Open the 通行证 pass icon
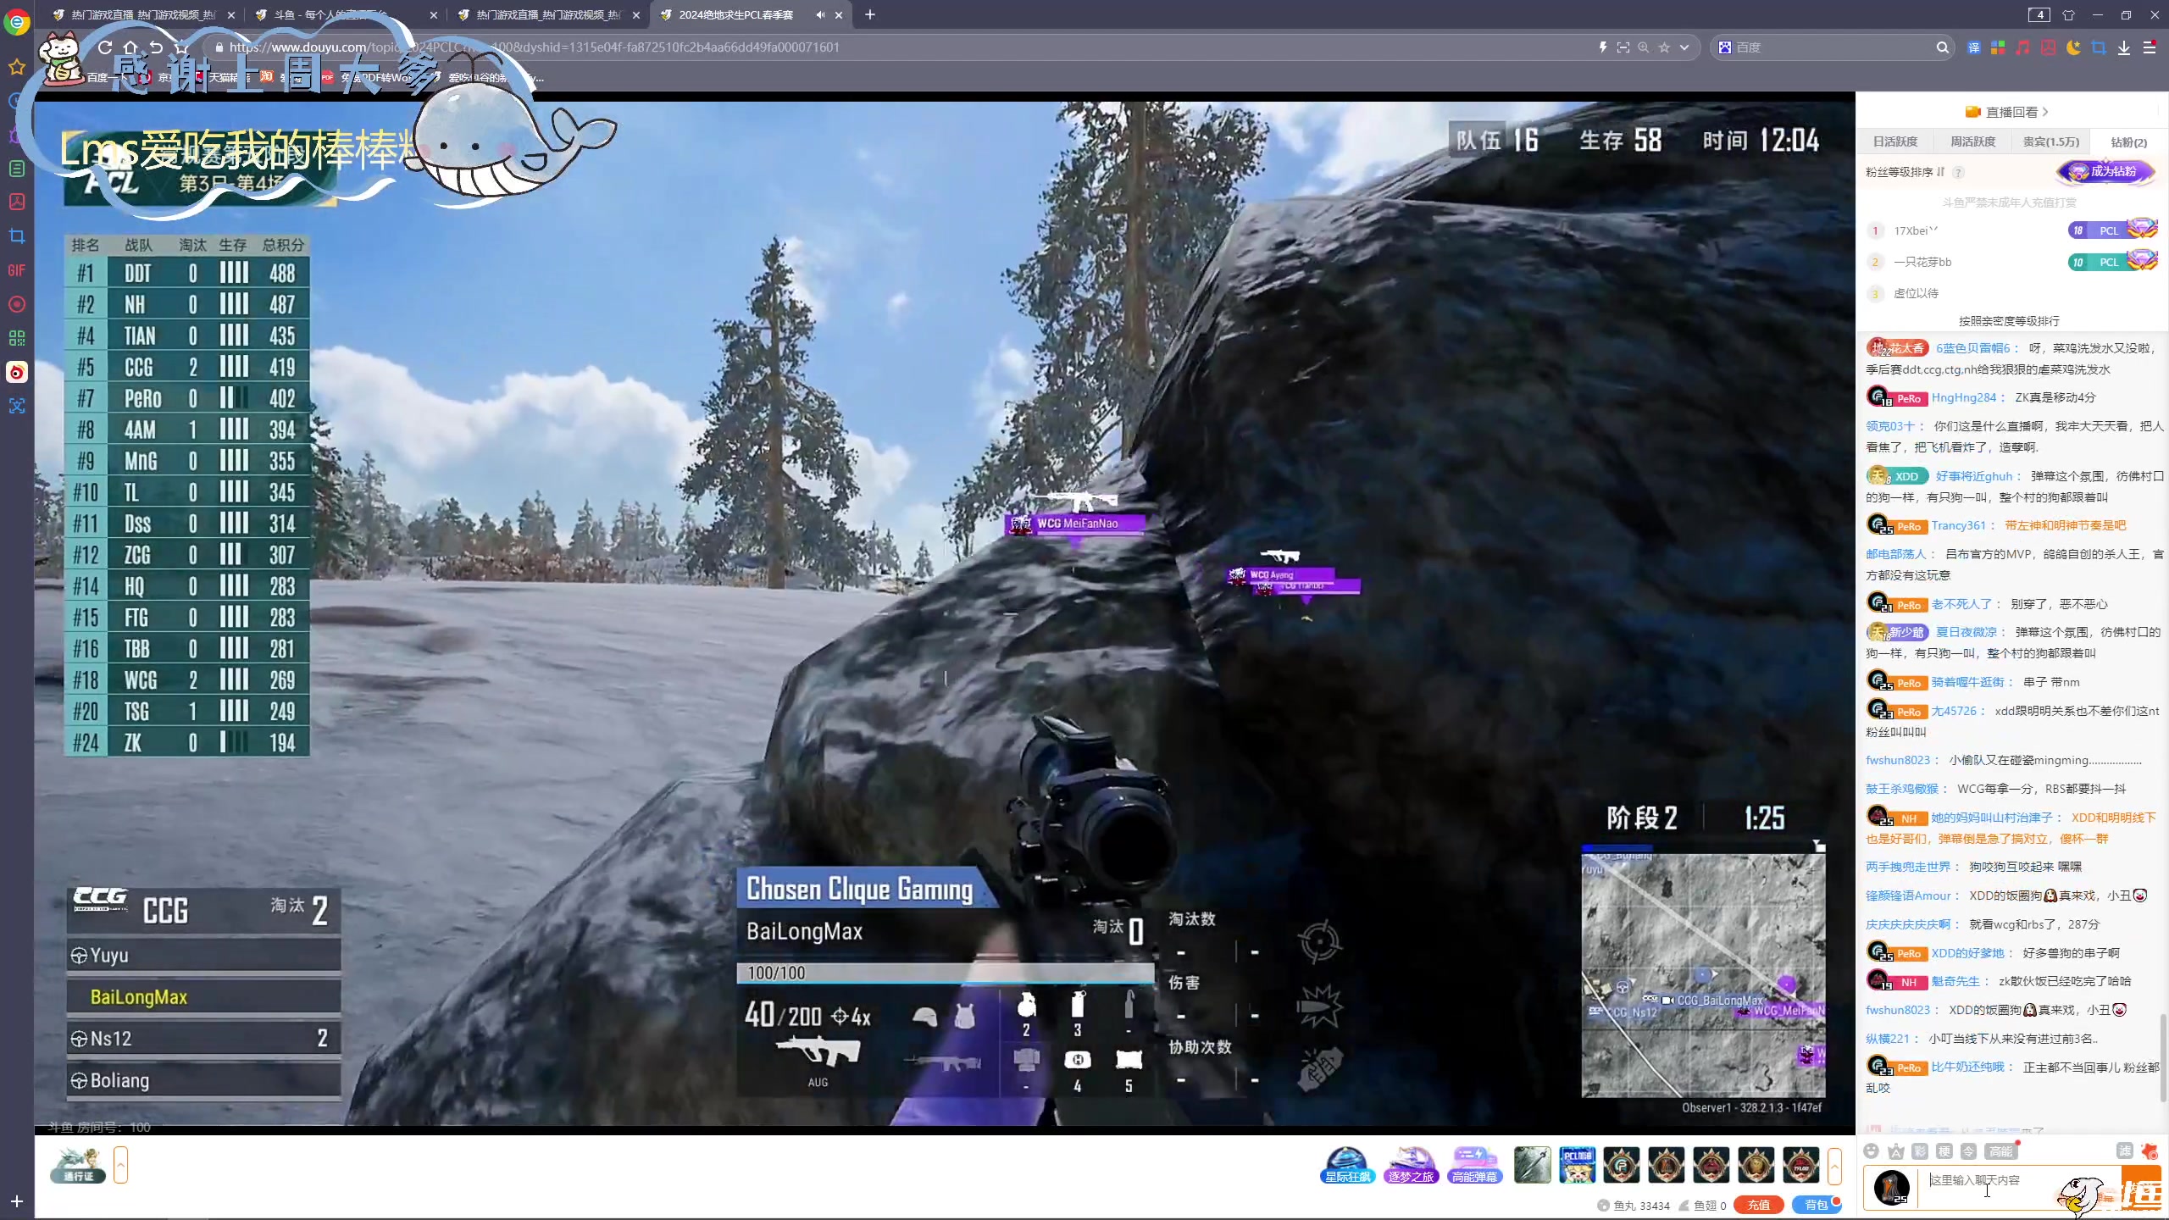 (78, 1165)
